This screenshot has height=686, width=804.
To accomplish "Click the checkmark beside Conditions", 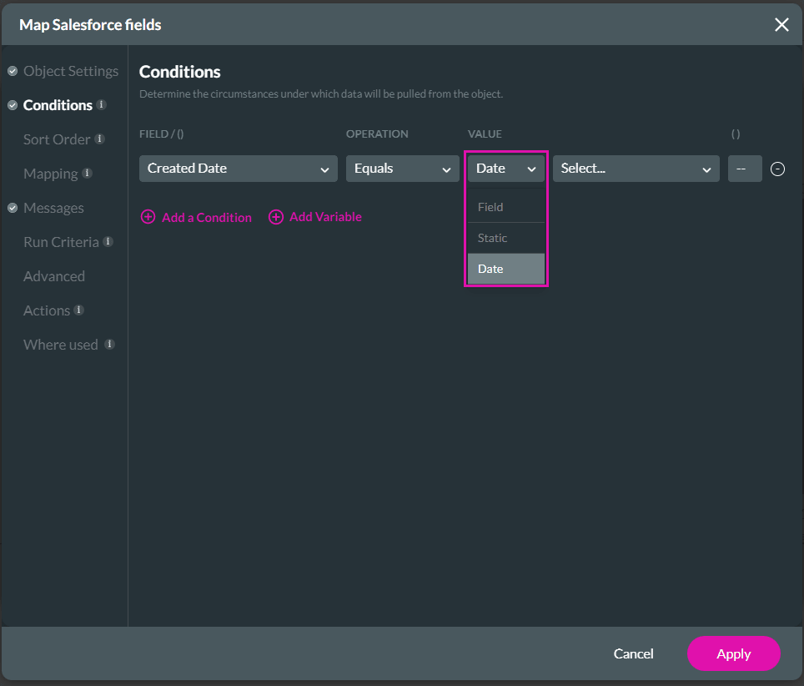I will coord(12,105).
